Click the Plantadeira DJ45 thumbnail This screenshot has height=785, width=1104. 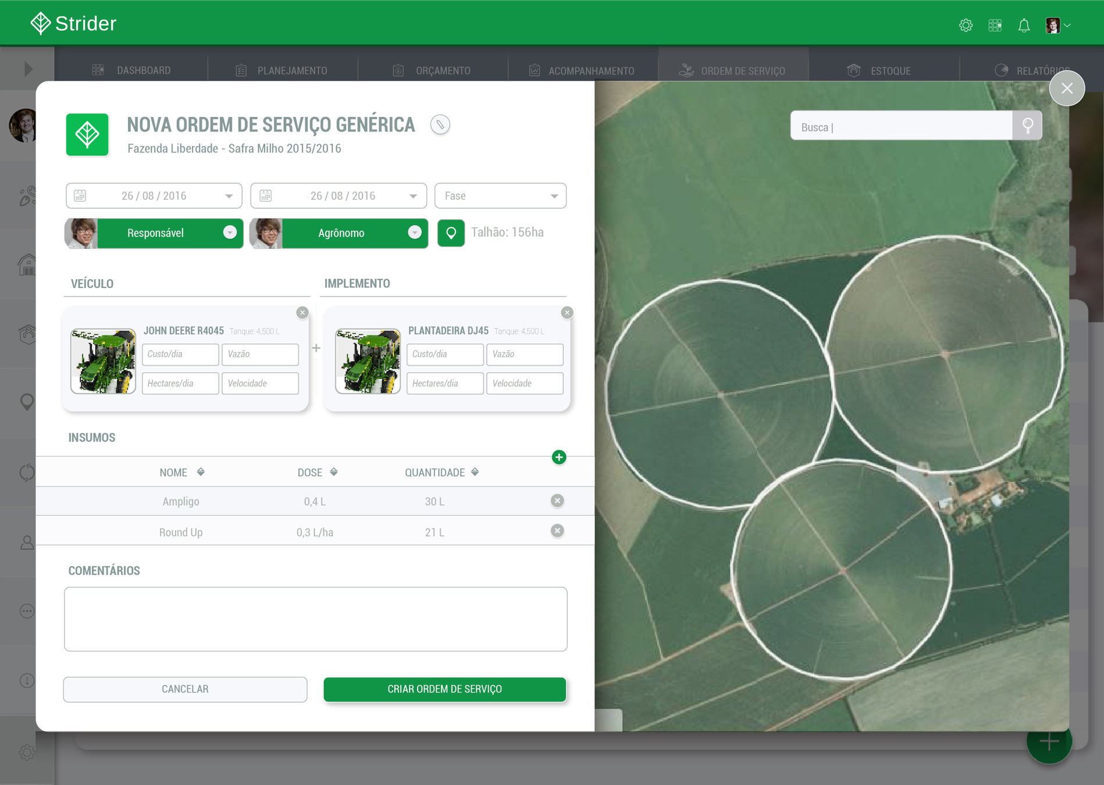(x=368, y=361)
